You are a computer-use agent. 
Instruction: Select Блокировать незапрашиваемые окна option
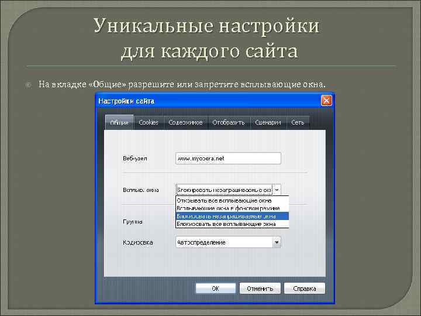[232, 216]
